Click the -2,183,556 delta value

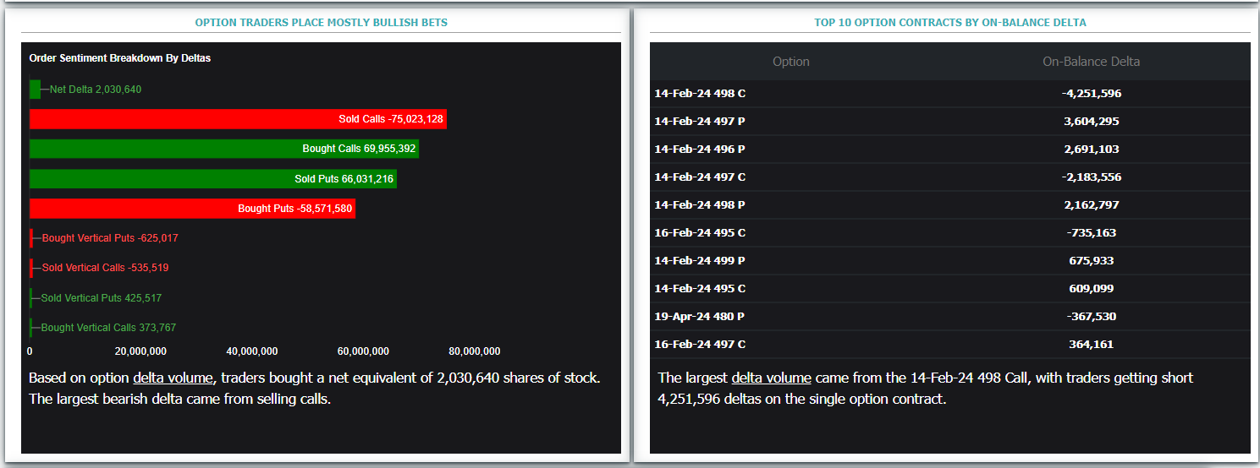point(1092,177)
